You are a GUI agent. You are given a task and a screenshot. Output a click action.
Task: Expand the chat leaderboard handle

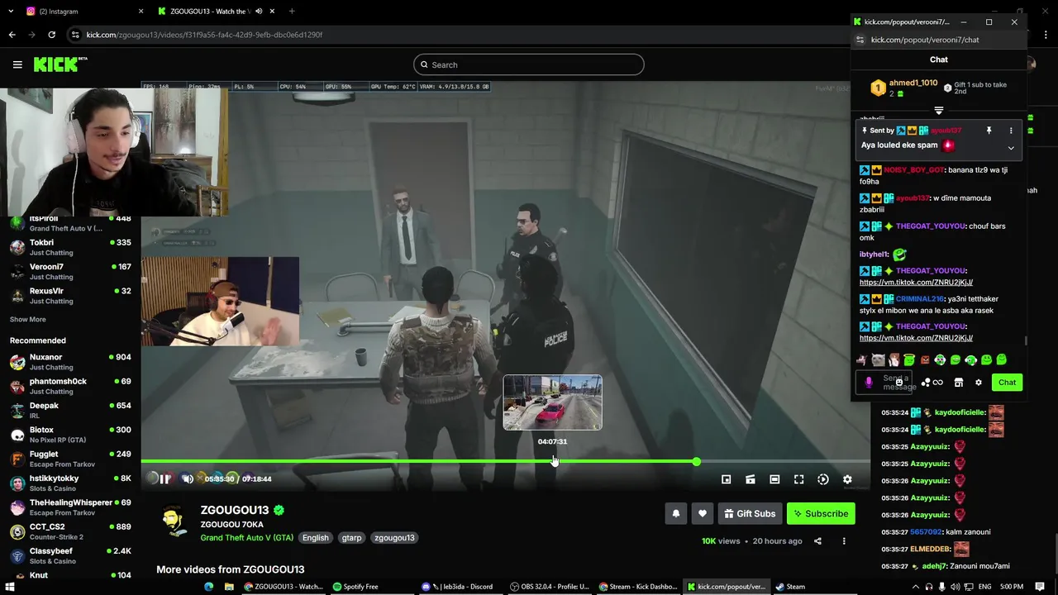[939, 110]
